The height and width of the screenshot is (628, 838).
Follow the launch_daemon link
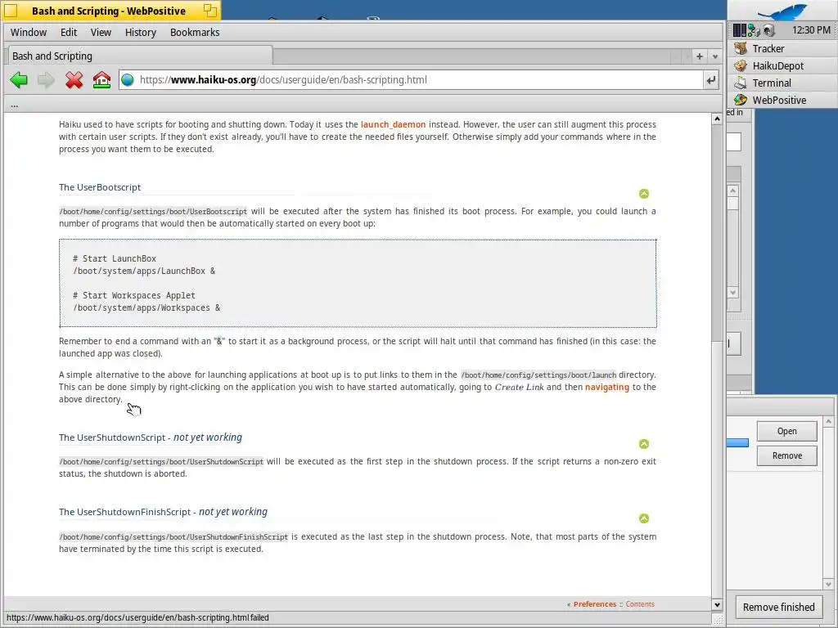(x=393, y=124)
